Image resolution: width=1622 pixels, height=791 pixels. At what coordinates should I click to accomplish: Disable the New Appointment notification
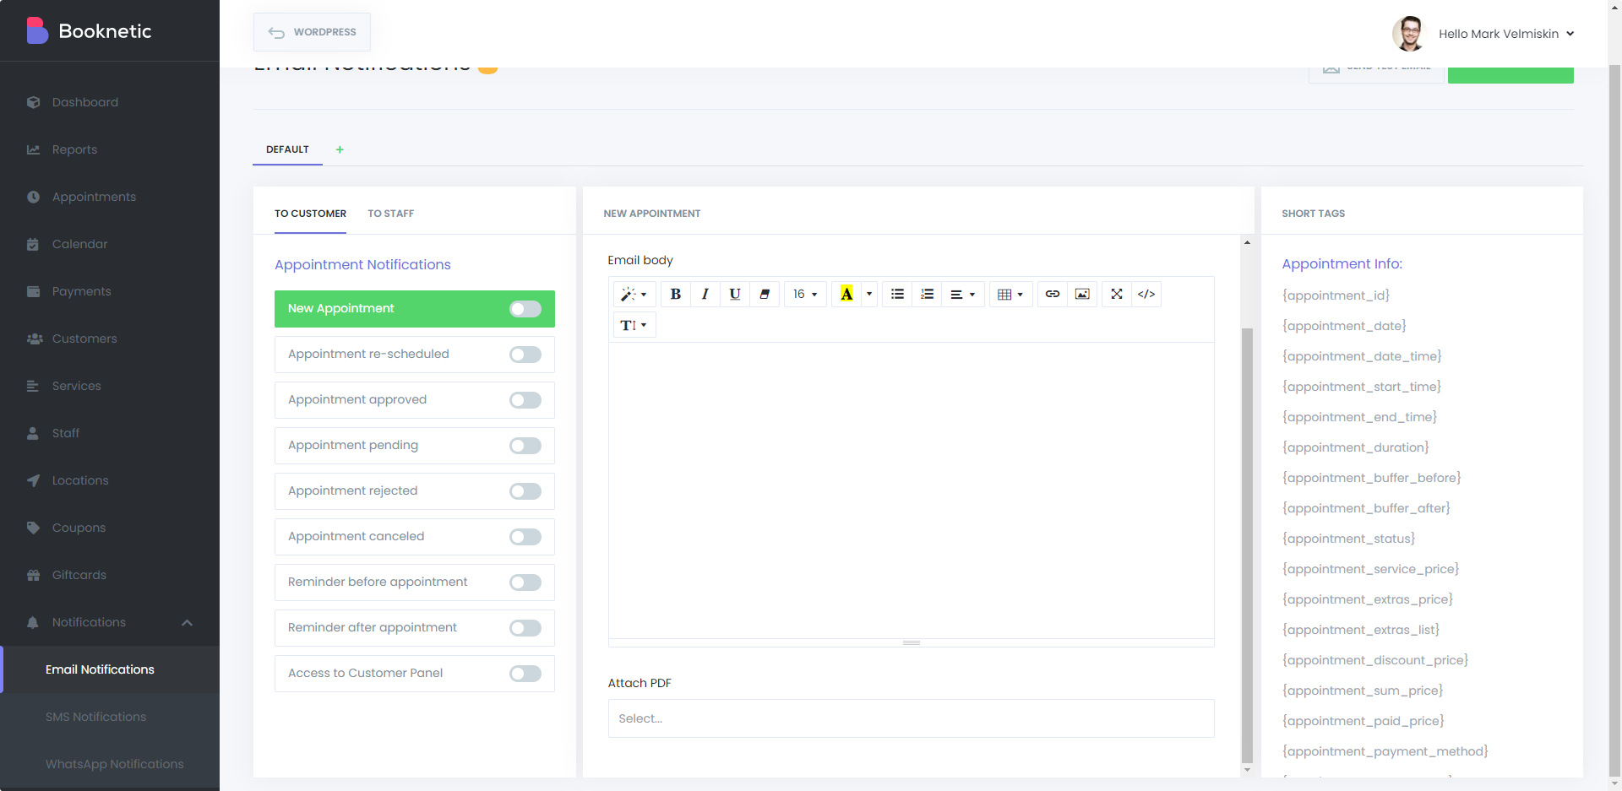click(525, 309)
